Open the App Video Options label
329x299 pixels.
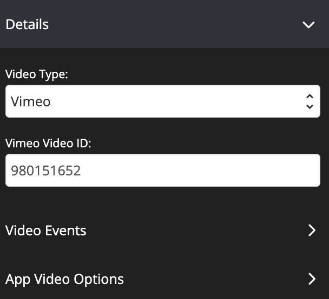(x=64, y=280)
